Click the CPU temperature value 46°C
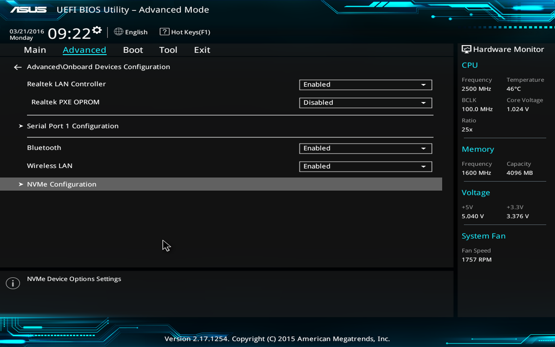The image size is (555, 347). pyautogui.click(x=514, y=89)
